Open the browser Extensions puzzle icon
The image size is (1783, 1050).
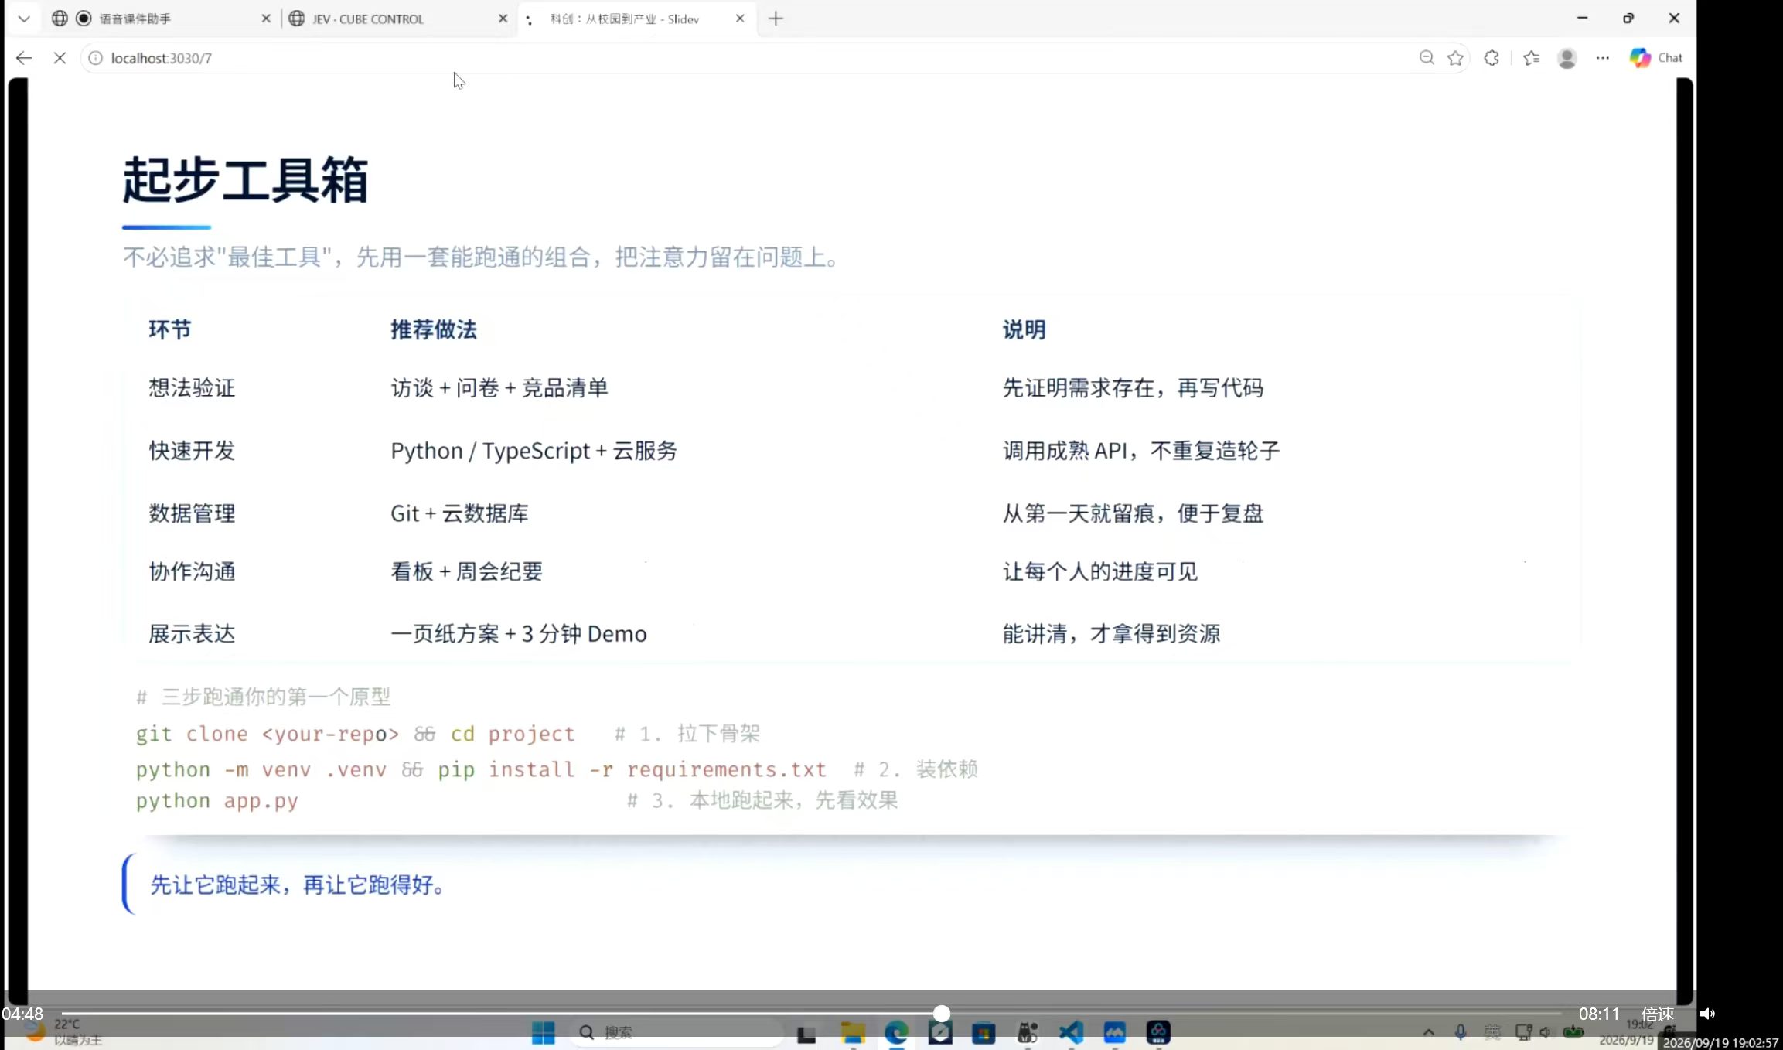click(x=1492, y=58)
